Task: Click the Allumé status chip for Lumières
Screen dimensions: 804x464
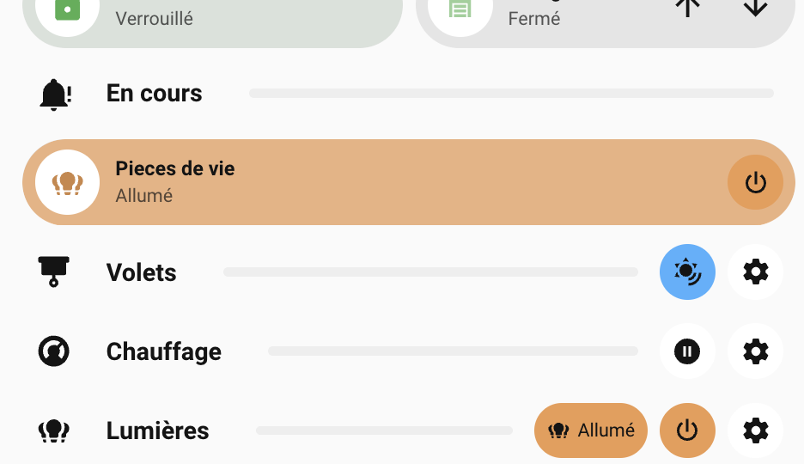Action: (591, 430)
